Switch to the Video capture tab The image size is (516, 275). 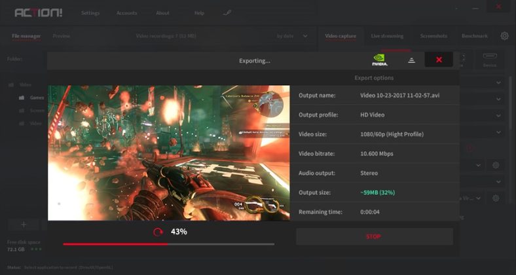click(341, 36)
